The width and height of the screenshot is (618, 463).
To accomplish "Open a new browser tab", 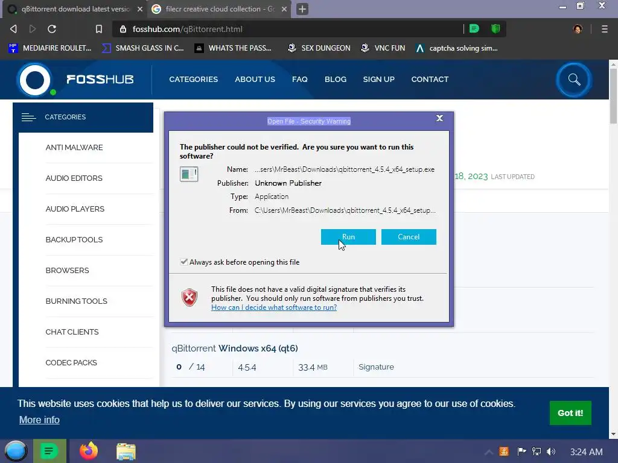I will tap(302, 9).
